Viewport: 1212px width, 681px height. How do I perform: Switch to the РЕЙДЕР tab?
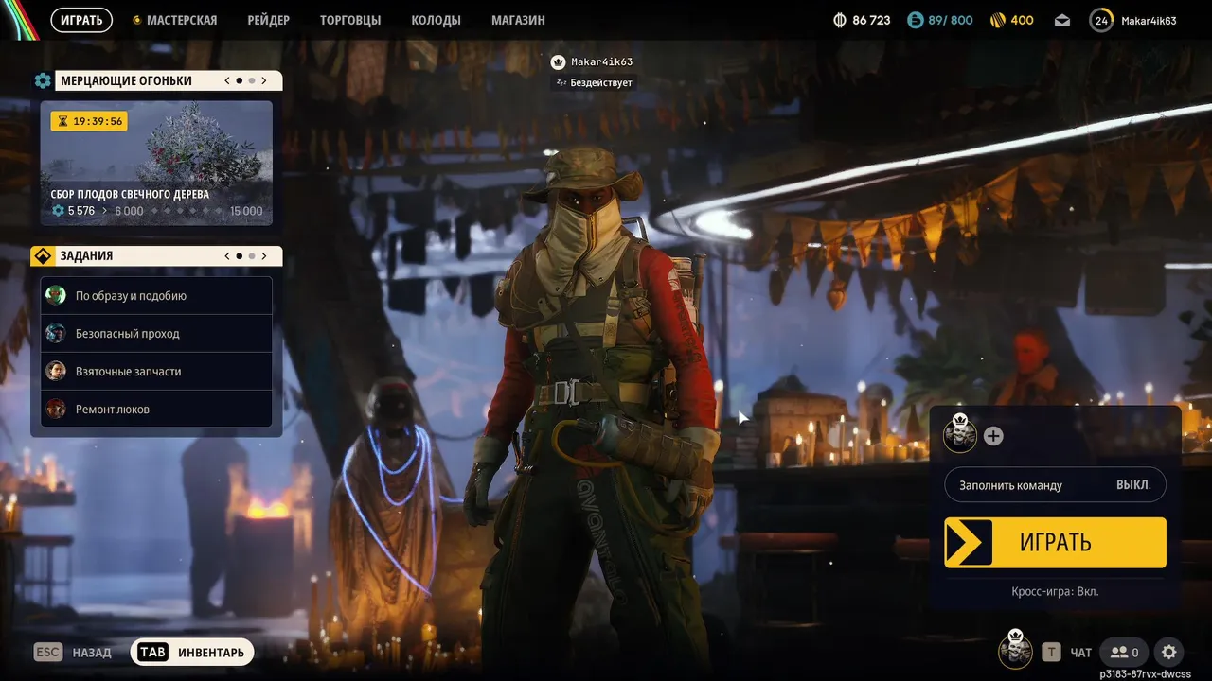point(268,20)
